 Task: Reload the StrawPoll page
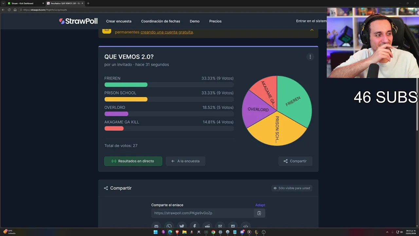click(x=9, y=10)
